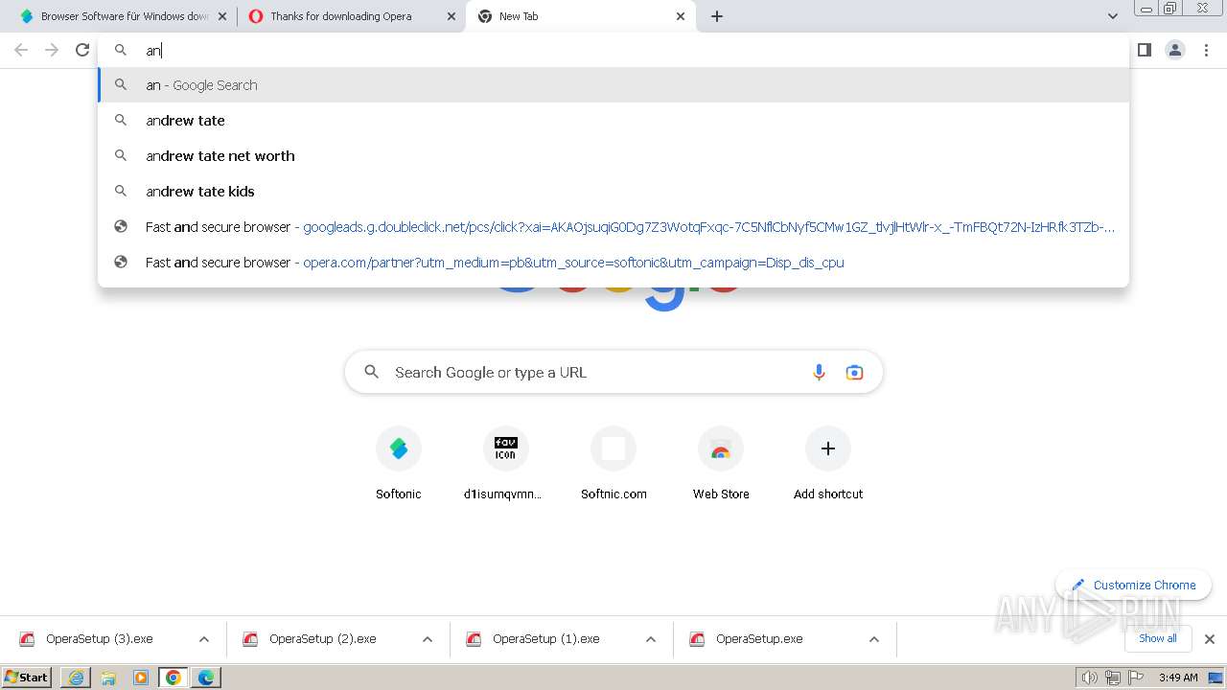The height and width of the screenshot is (690, 1227).
Task: Expand options for OperaSetup (3).exe
Action: click(204, 639)
